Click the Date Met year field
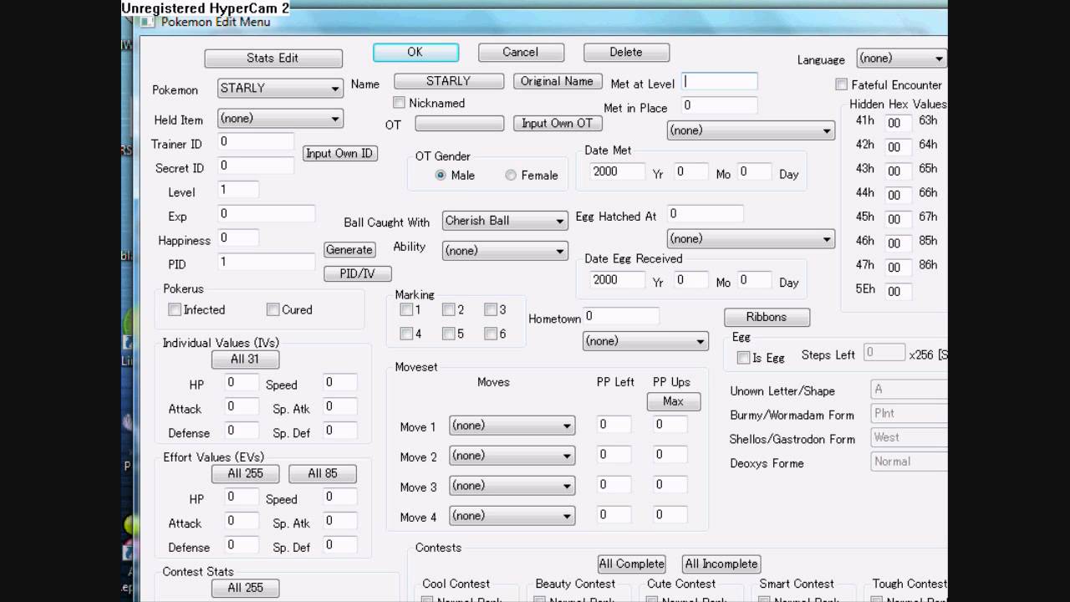Screen dimensions: 1070x602 coord(617,171)
